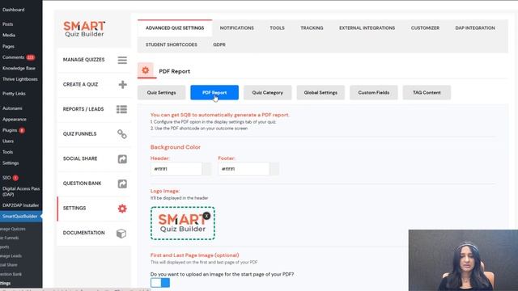Click the blue PDF Report button
Screen dimensions: 518x291
[x=214, y=93]
